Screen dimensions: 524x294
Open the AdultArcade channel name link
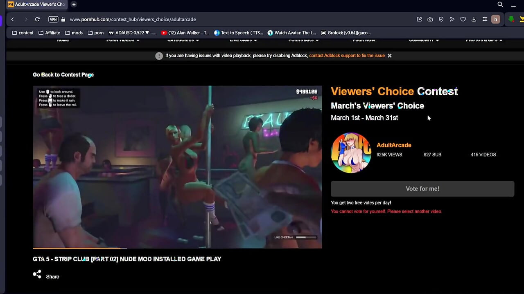pos(394,145)
